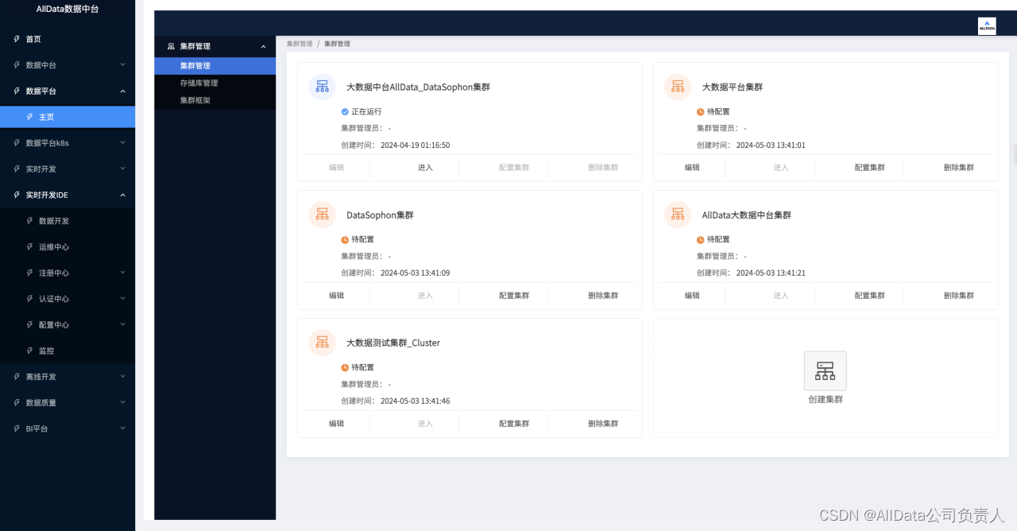Viewport: 1017px width, 531px height.
Task: Click 删除集群 on 大数据测试集群_Cluster card
Action: pos(603,424)
